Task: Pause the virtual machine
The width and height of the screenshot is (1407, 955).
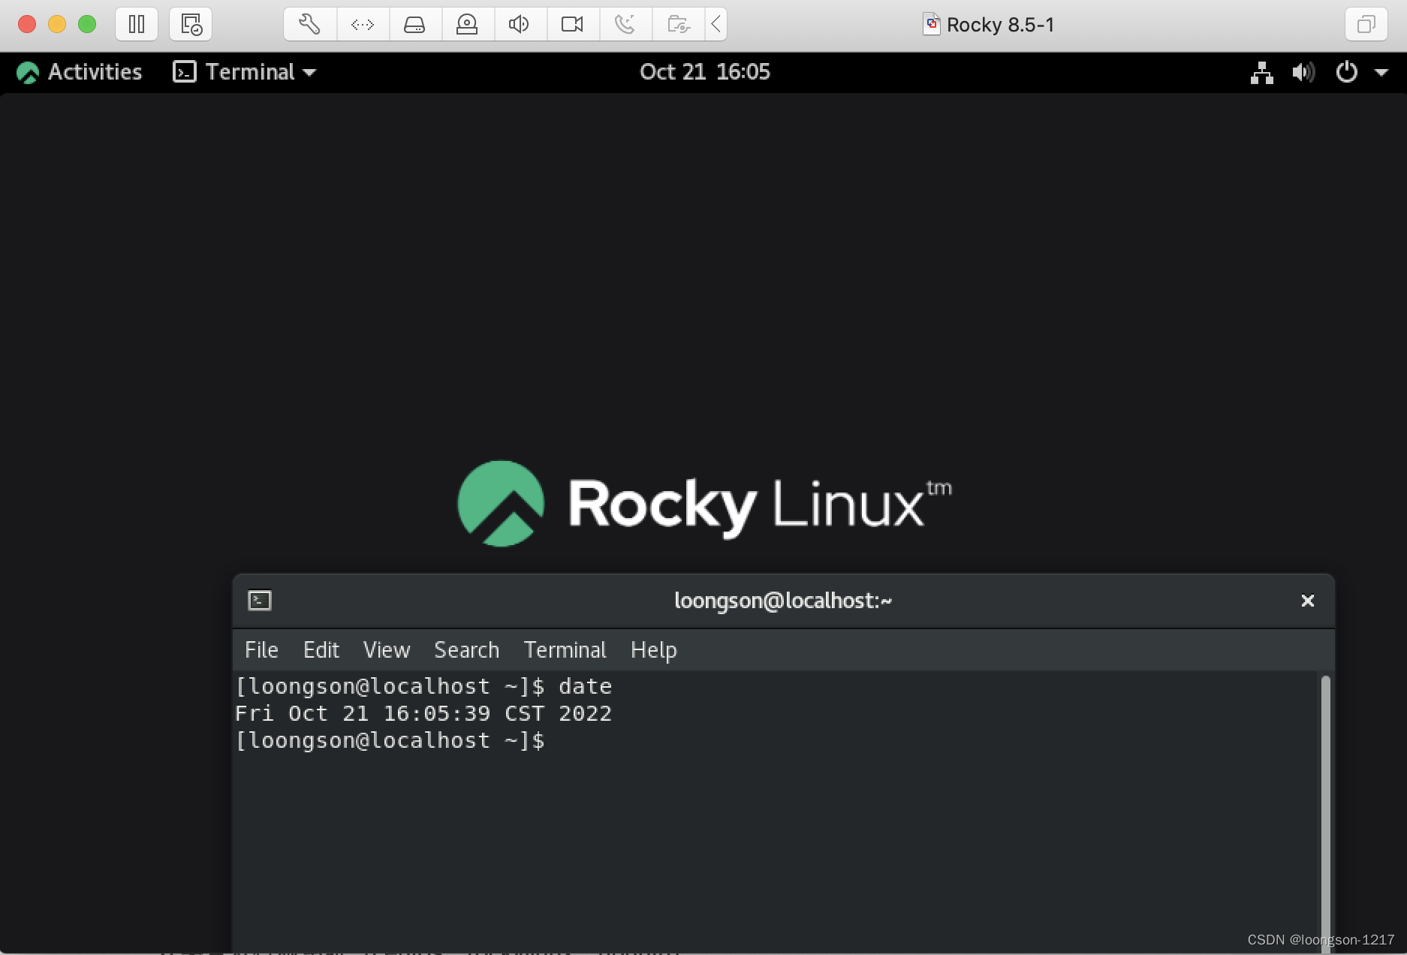Action: pyautogui.click(x=137, y=24)
